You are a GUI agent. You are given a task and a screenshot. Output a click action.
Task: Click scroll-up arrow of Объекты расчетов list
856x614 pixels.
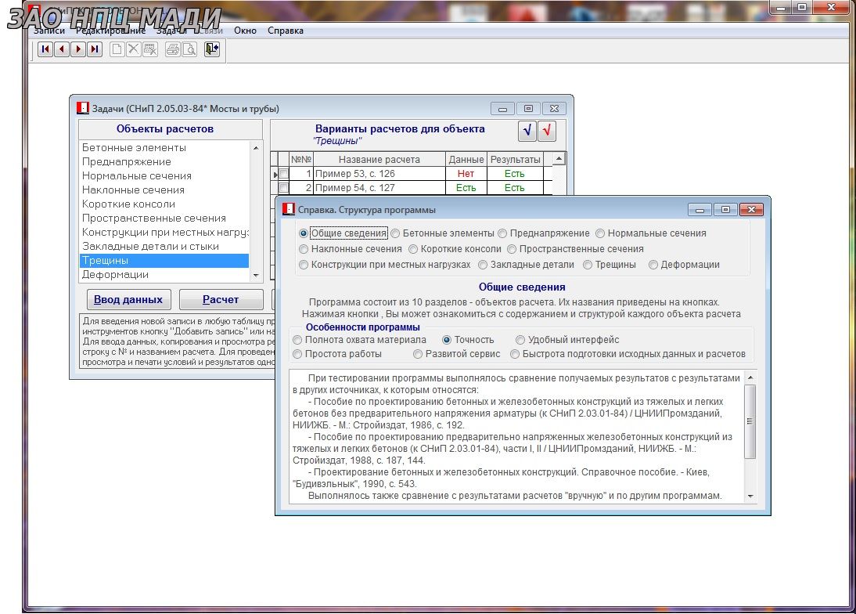pyautogui.click(x=256, y=148)
